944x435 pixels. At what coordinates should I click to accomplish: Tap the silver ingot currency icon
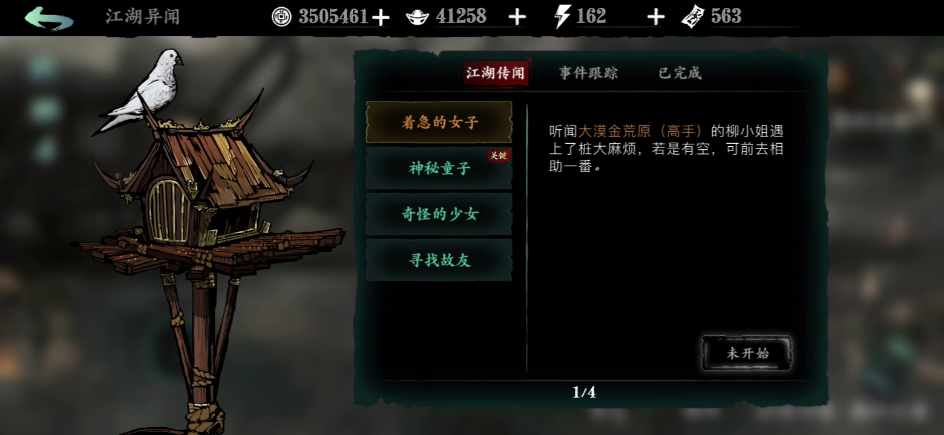coord(418,17)
